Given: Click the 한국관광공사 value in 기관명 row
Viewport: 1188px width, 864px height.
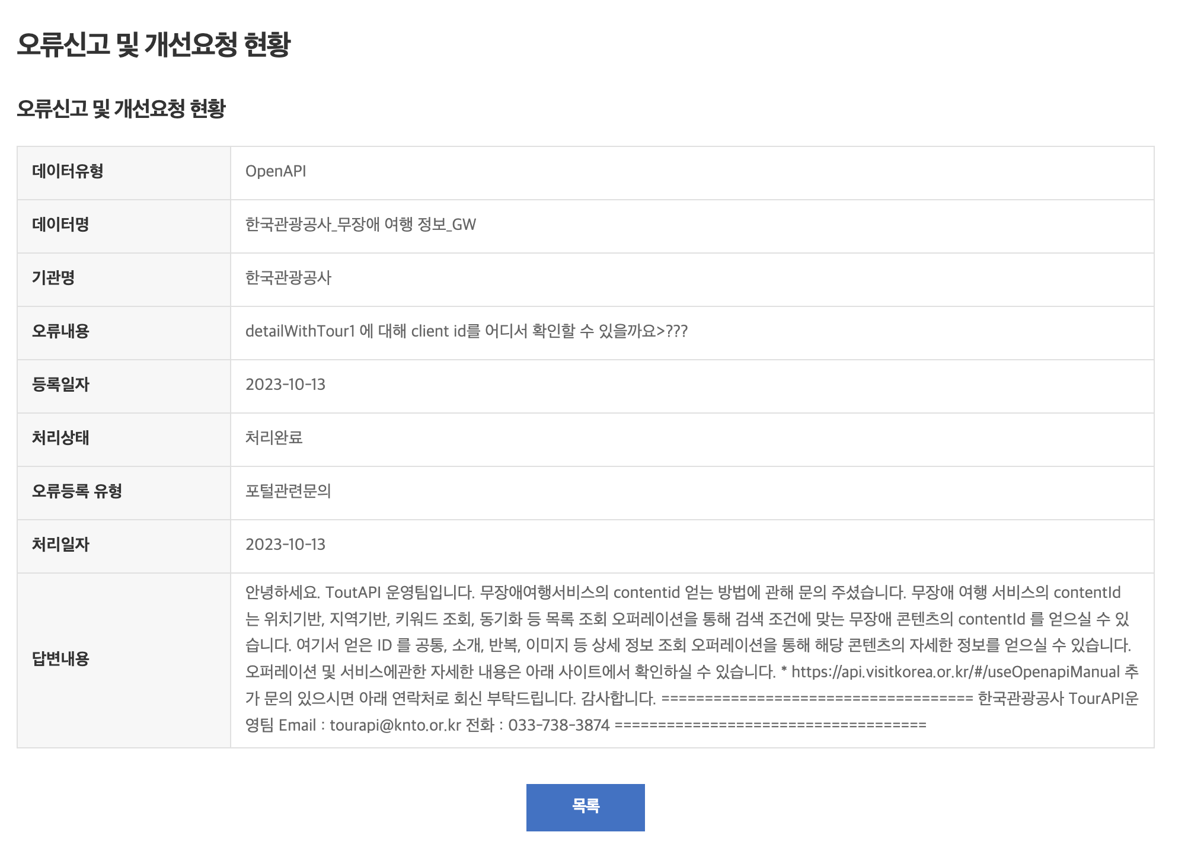Looking at the screenshot, I should coord(288,278).
